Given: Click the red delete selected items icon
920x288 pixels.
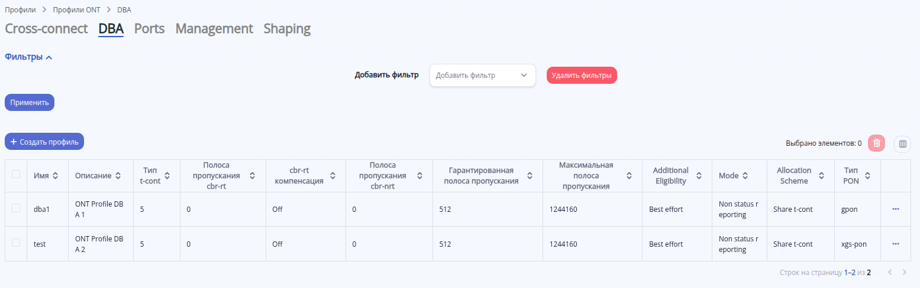Looking at the screenshot, I should click(876, 143).
